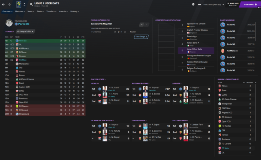Click the club badge next to B. Lecomte
This screenshot has width=261, height=160.
tap(140, 132)
